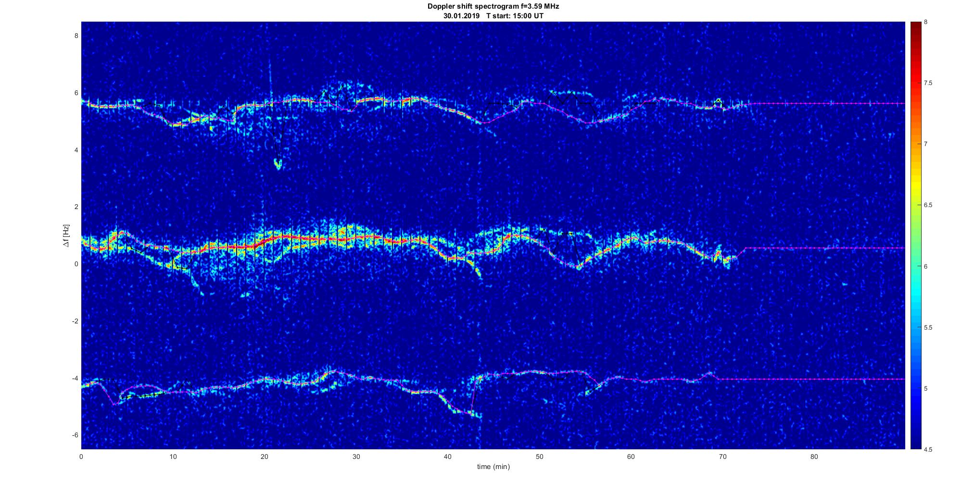Click the y-axis tick label '6'
Viewport: 962px width, 482px height.
[x=76, y=93]
